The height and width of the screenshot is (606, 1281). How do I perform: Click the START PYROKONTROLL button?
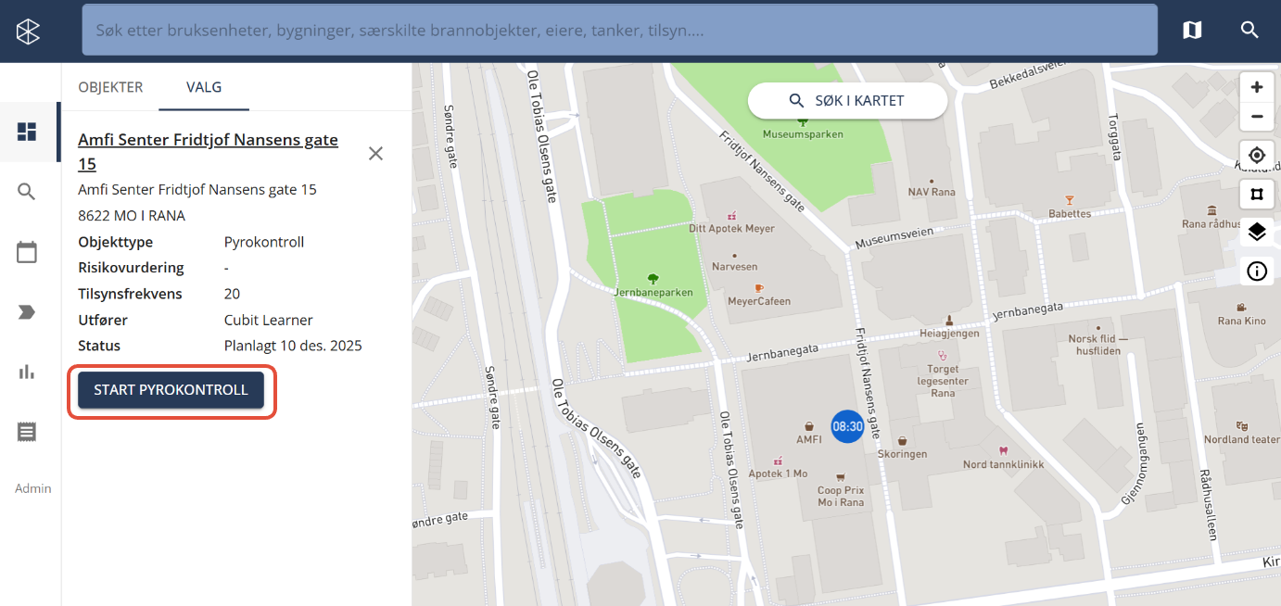[171, 390]
